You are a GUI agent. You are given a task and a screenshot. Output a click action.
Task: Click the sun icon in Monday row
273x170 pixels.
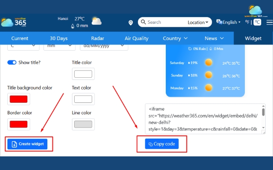tap(209, 88)
